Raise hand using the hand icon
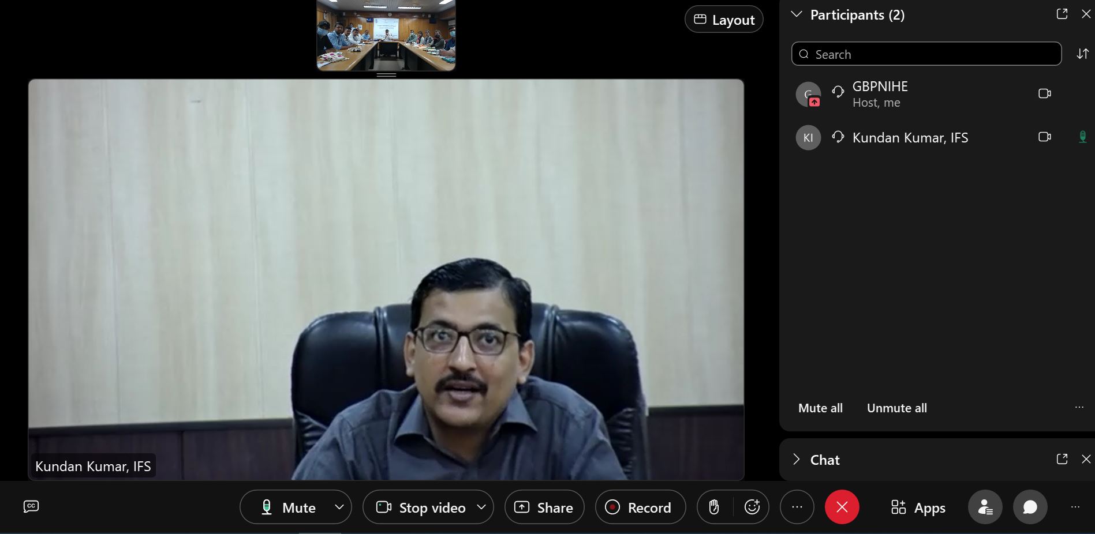 (x=714, y=507)
